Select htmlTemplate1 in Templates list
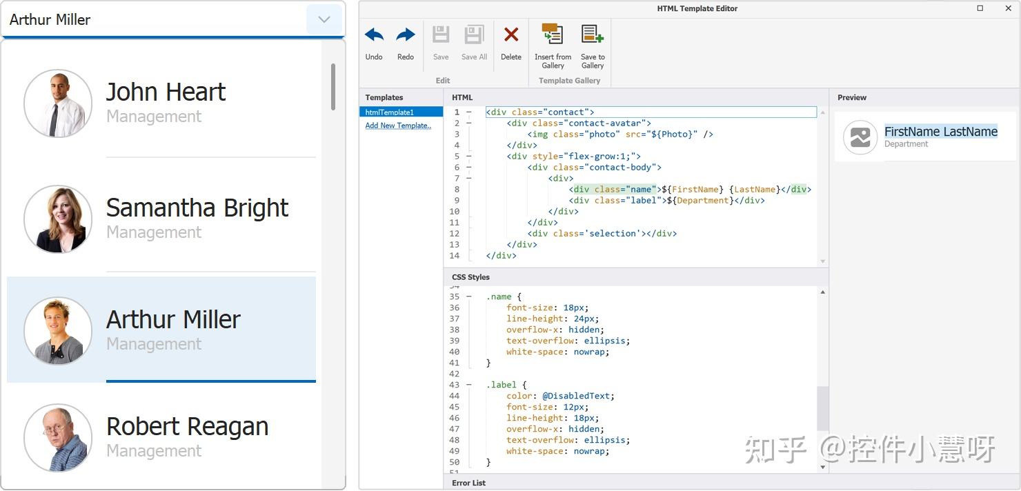Screen dimensions: 1021x491 (390, 112)
